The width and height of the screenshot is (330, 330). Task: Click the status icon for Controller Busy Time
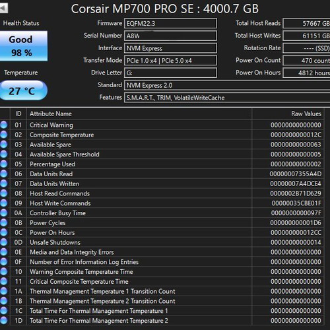click(x=3, y=213)
